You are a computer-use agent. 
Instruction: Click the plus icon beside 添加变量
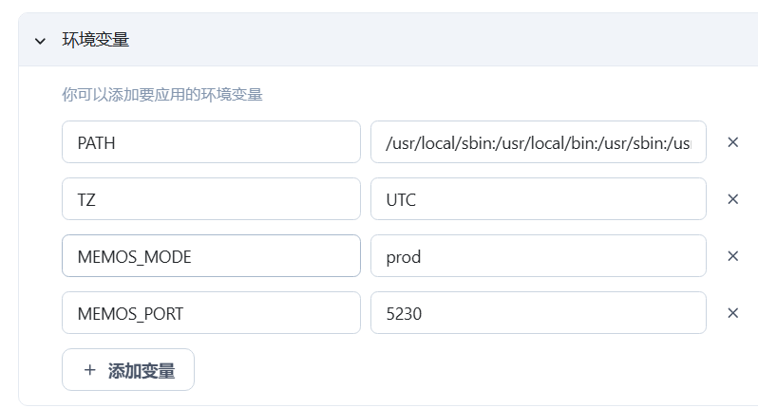[90, 370]
